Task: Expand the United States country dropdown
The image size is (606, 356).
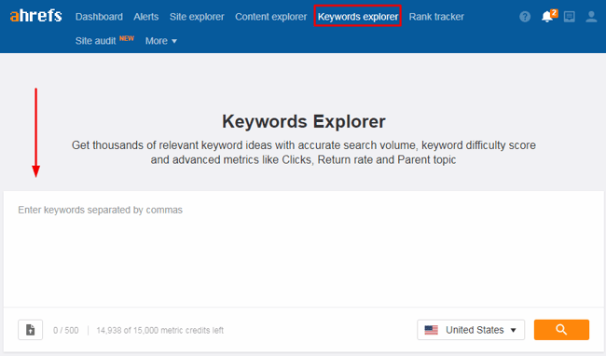Action: [x=471, y=330]
